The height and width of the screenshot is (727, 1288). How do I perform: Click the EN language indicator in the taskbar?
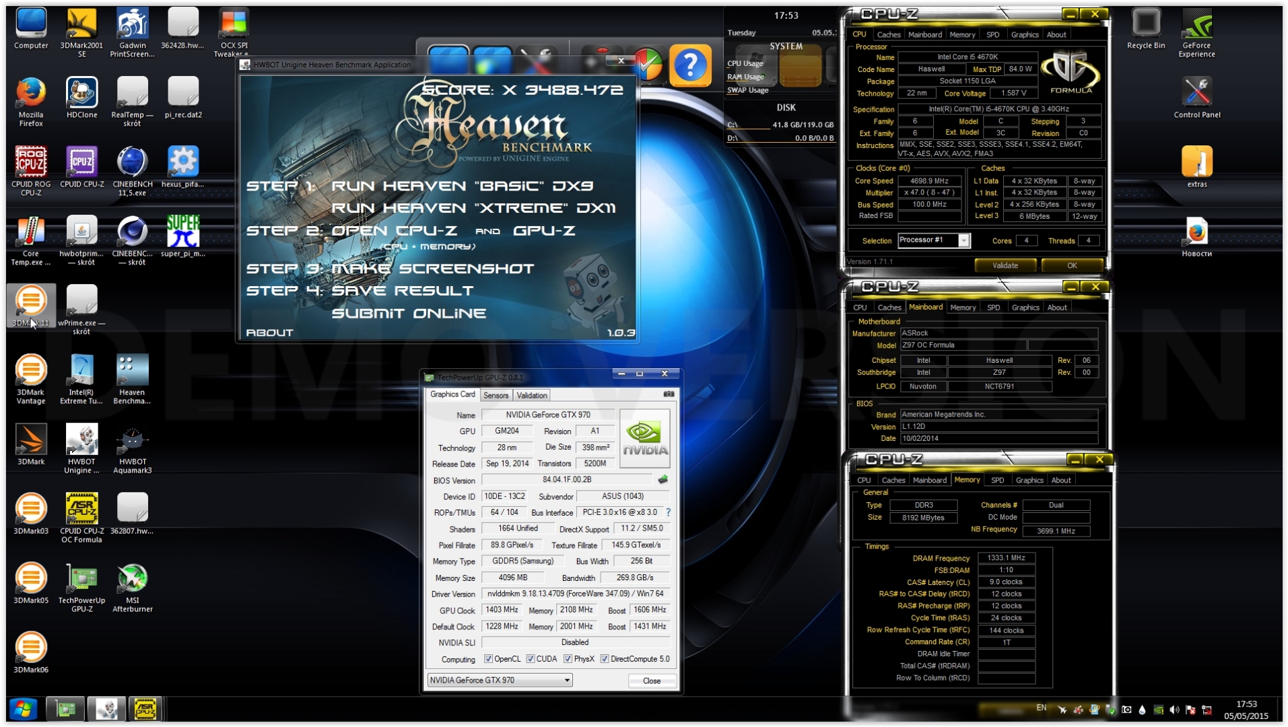[1041, 707]
